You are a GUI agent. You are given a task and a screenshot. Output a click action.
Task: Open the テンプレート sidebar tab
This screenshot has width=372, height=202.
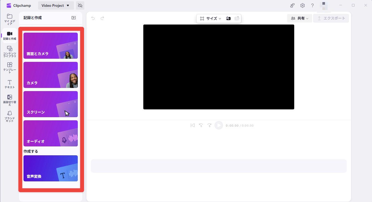pos(10,68)
